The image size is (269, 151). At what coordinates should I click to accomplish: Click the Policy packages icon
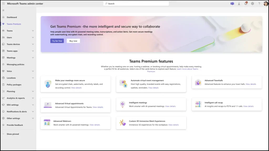(3, 84)
